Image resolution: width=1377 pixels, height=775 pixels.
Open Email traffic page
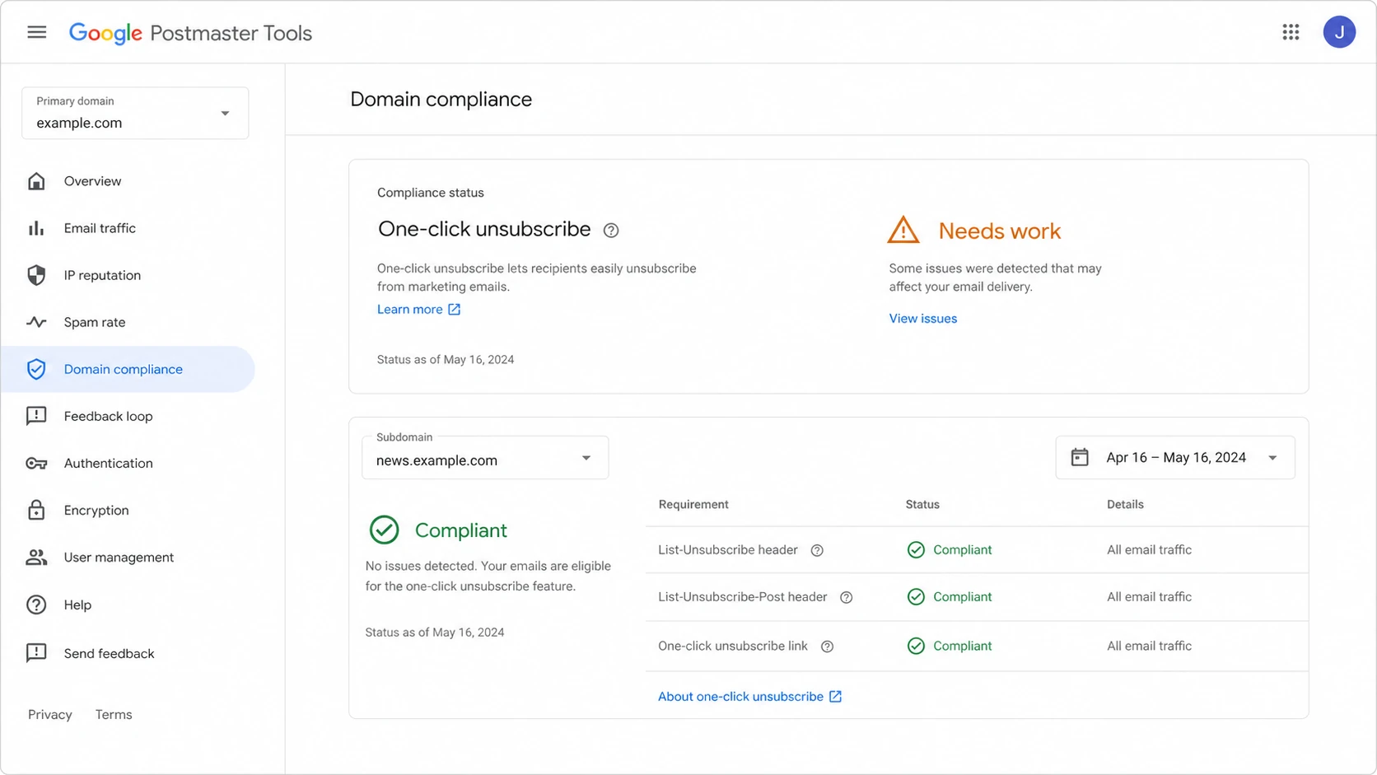click(128, 228)
